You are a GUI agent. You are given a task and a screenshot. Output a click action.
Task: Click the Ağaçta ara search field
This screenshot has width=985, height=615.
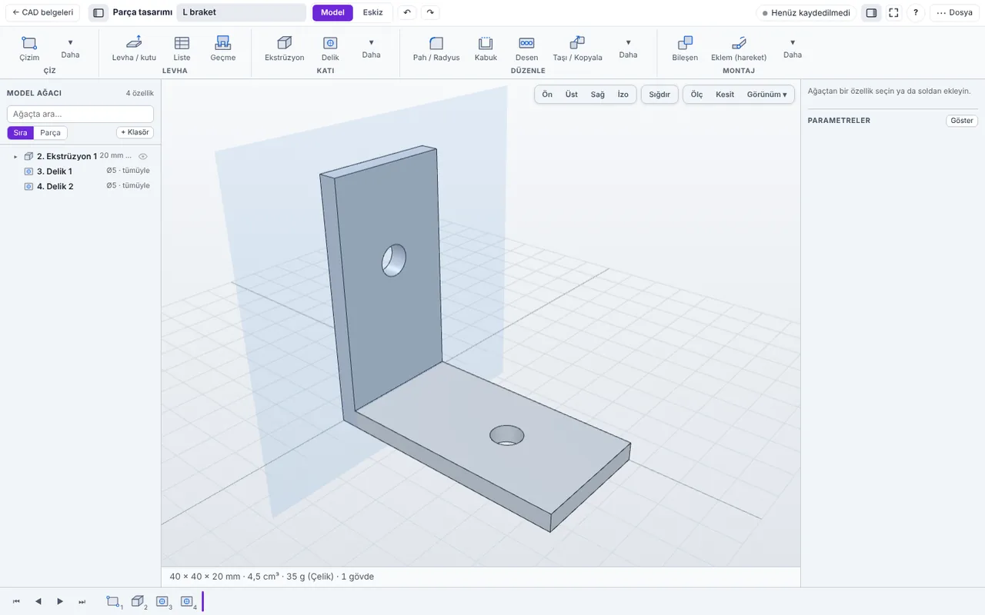[80, 114]
